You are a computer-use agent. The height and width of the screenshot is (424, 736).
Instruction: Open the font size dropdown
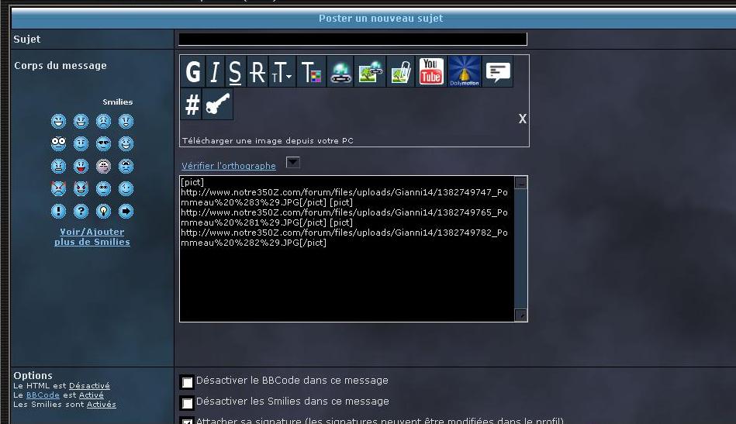[x=282, y=72]
